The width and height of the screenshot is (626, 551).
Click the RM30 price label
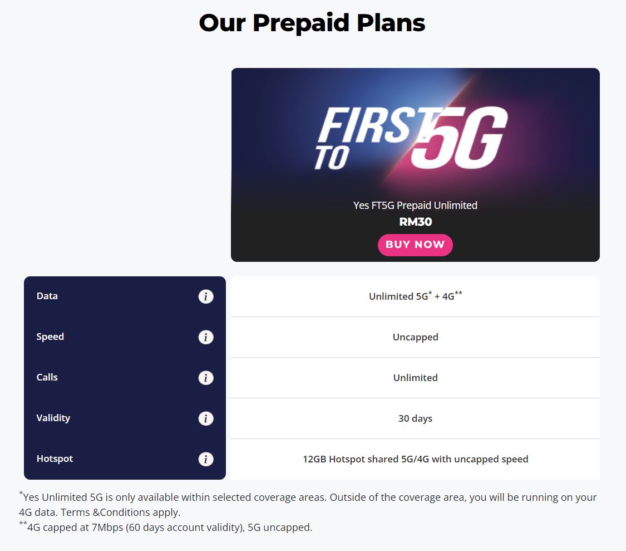click(415, 222)
